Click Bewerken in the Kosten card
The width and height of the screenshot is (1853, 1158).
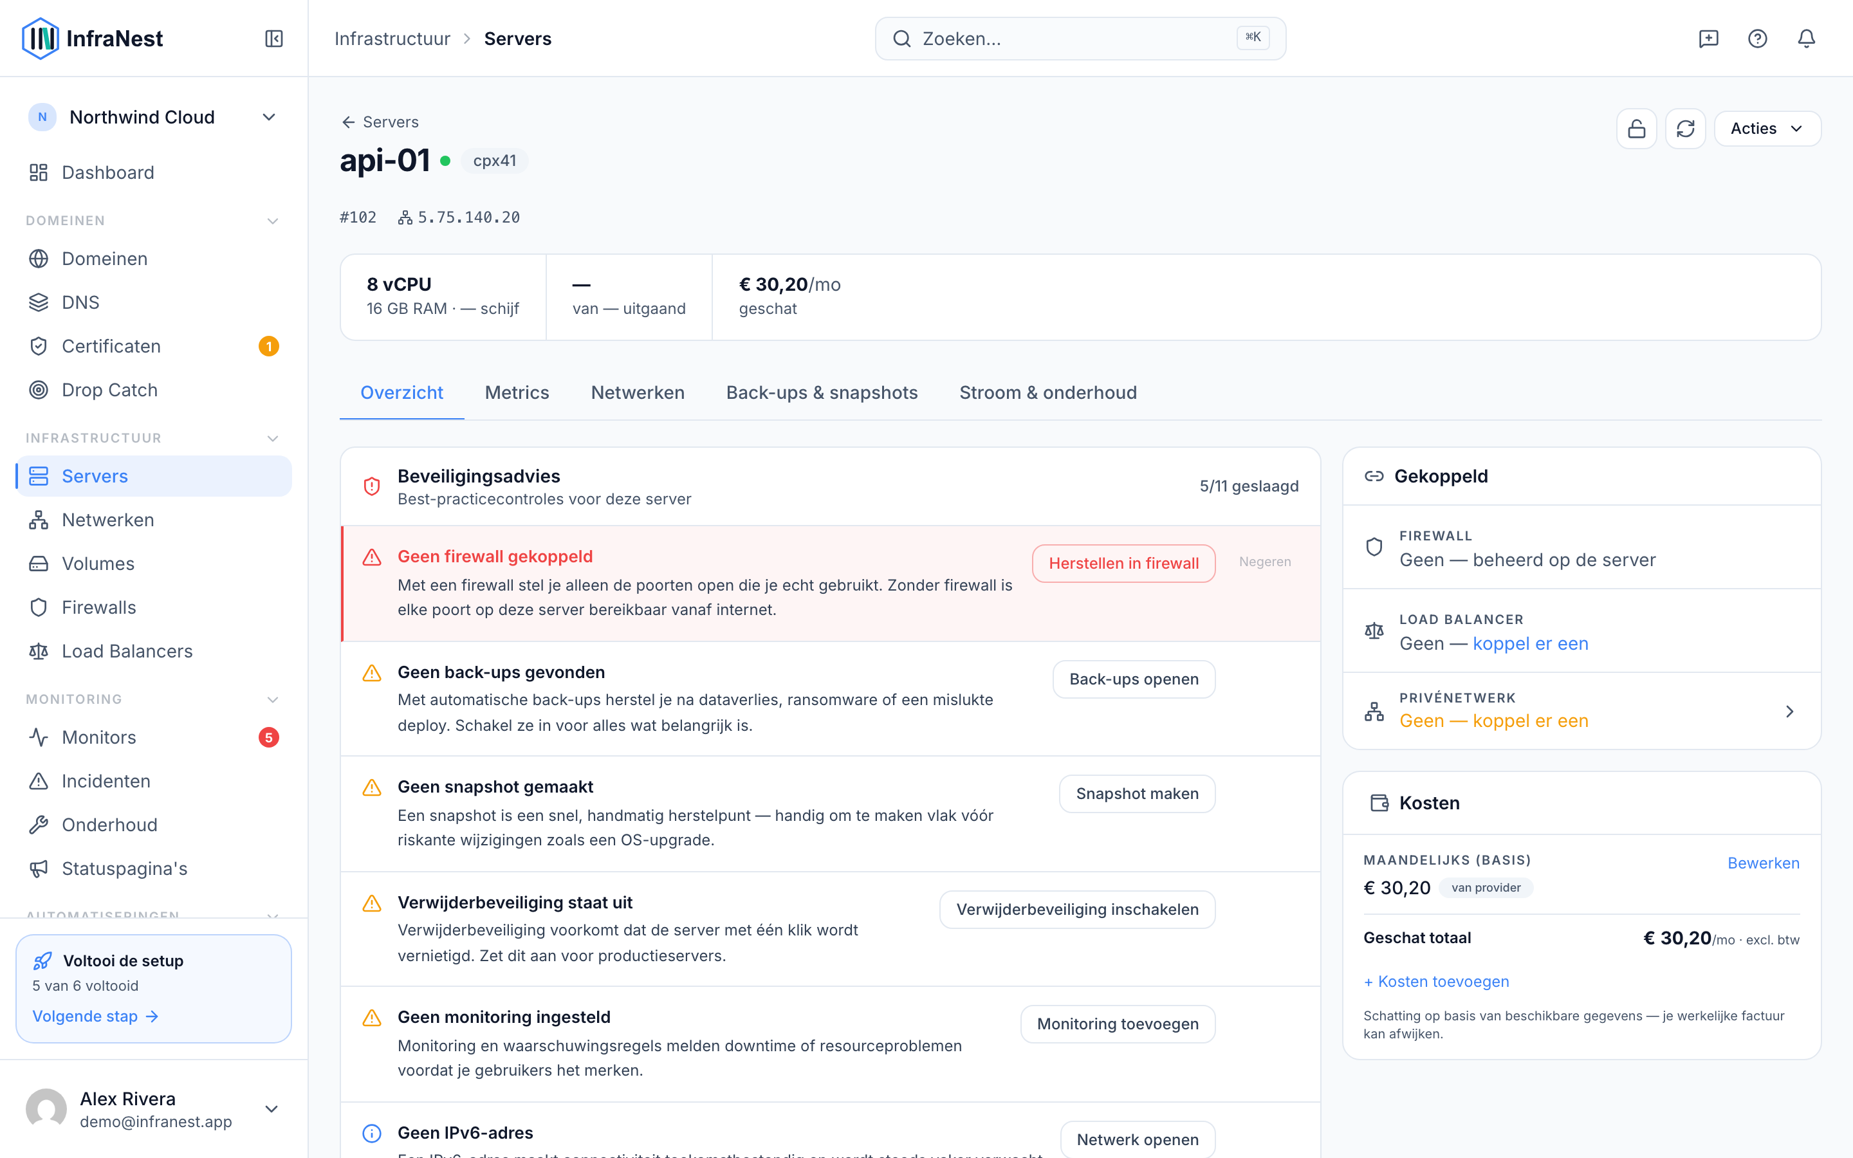pos(1764,863)
